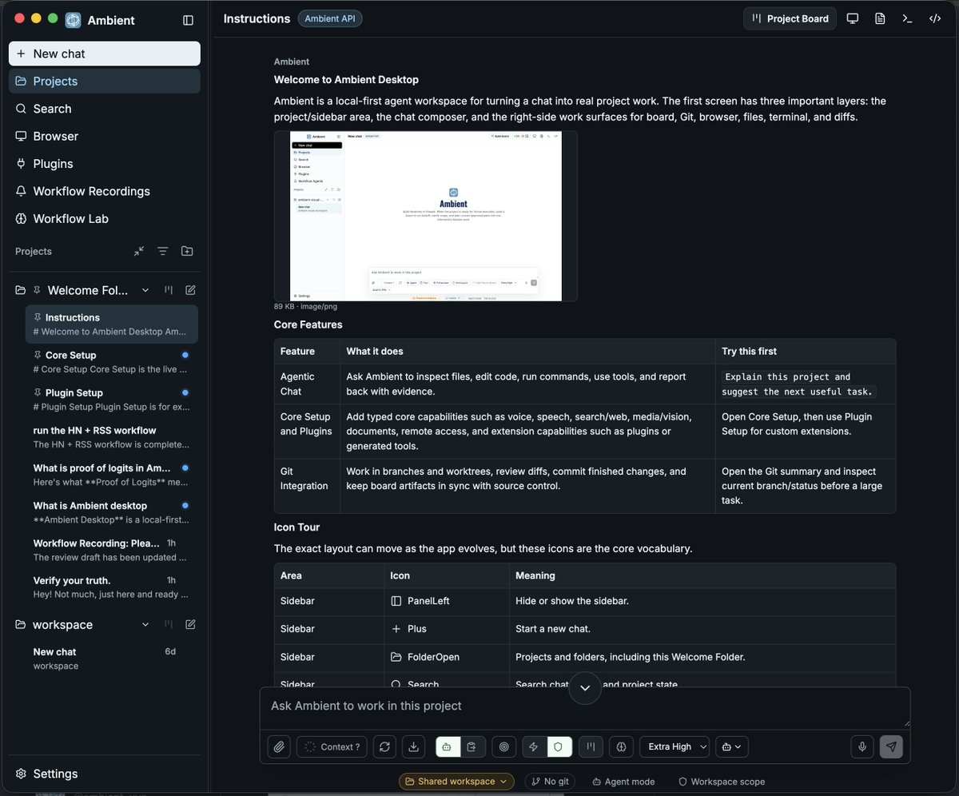Open Browser in the sidebar
Screen dimensions: 959x796
coord(105,136)
